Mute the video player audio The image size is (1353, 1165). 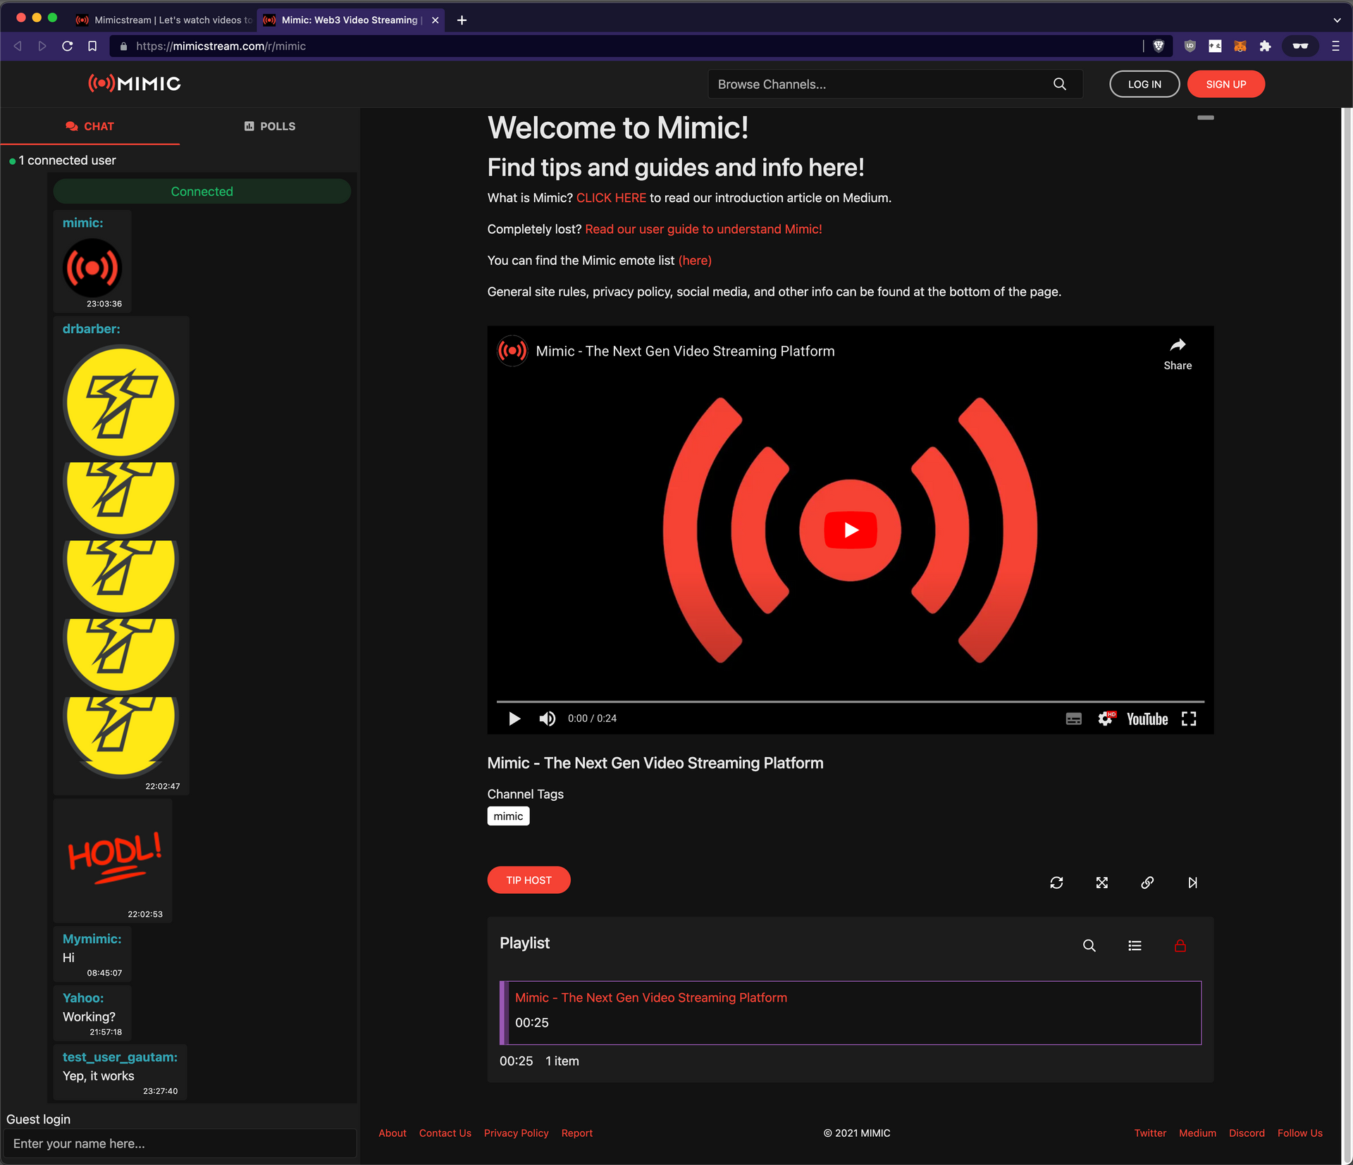pyautogui.click(x=548, y=718)
